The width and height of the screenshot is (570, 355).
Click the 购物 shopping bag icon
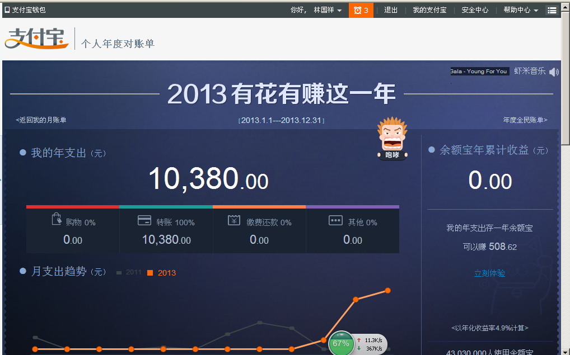(57, 219)
